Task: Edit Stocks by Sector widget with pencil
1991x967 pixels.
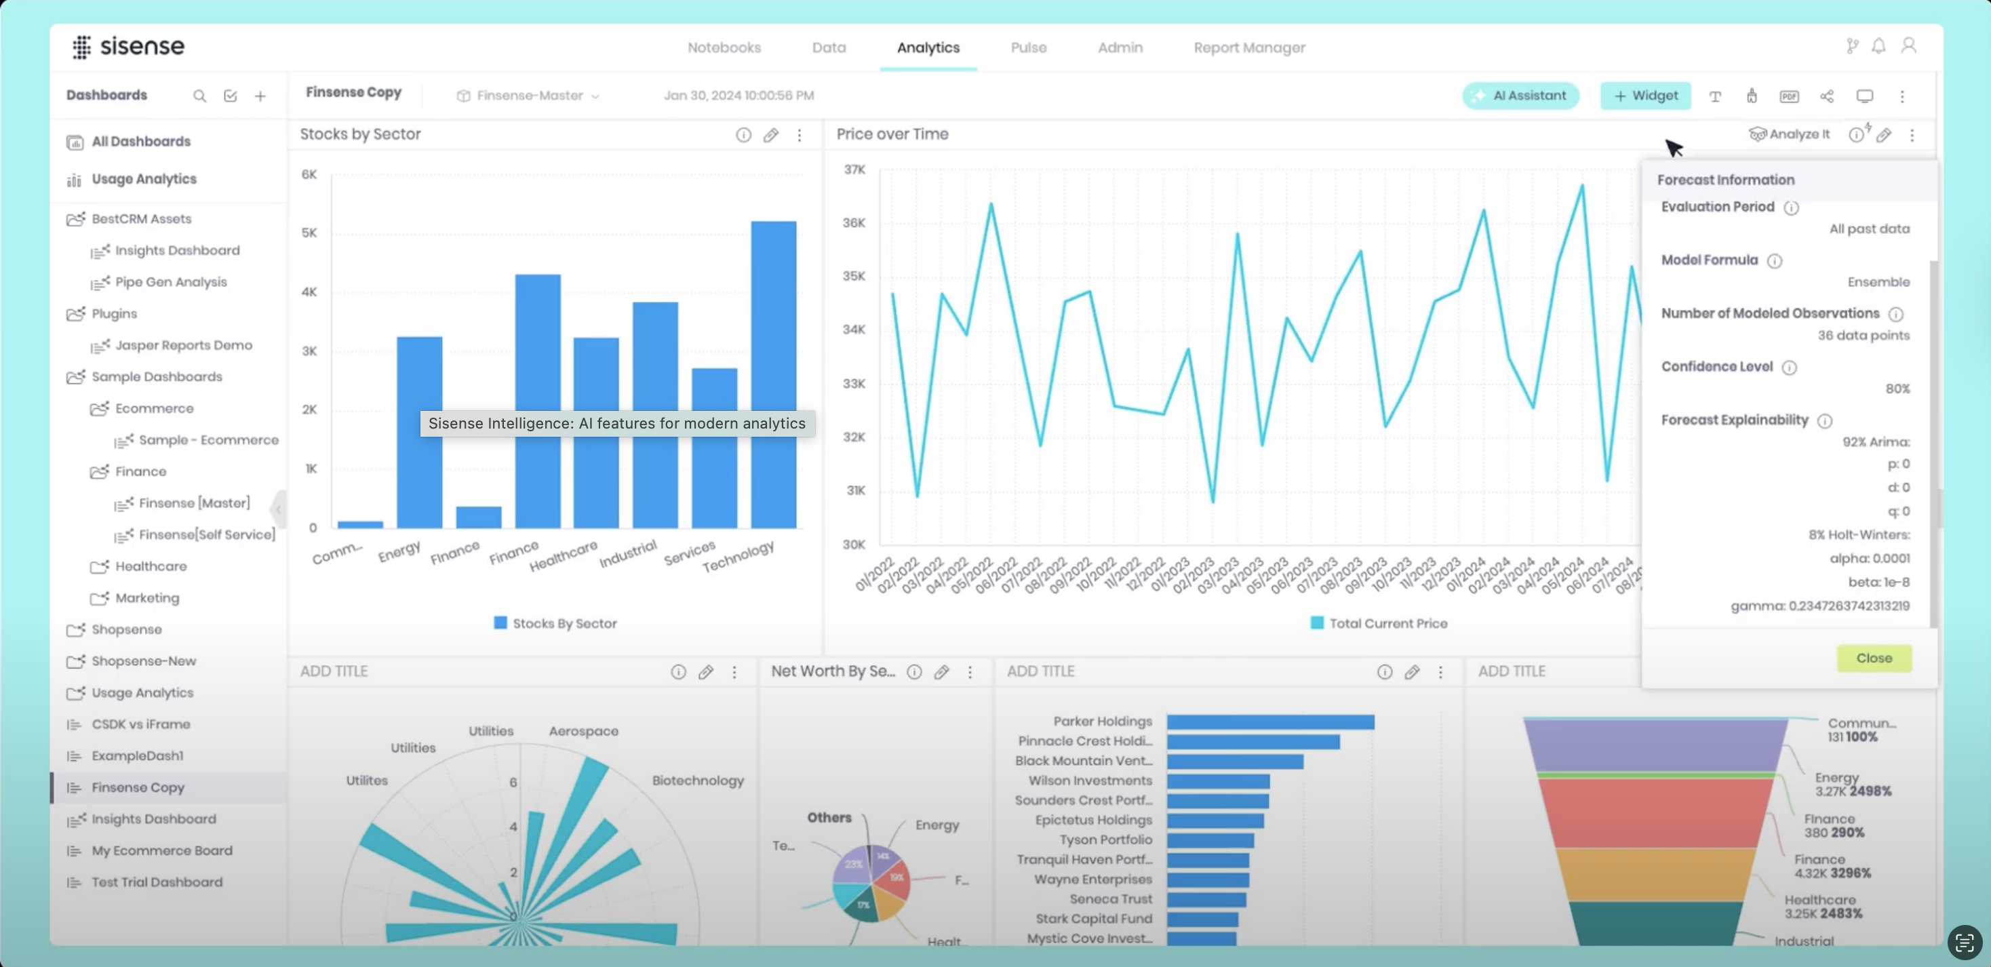Action: click(770, 135)
